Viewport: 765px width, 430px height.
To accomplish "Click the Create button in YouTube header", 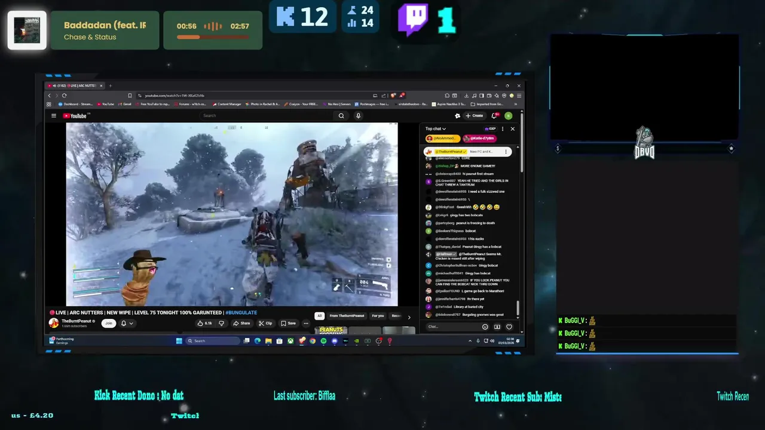I will [x=474, y=116].
